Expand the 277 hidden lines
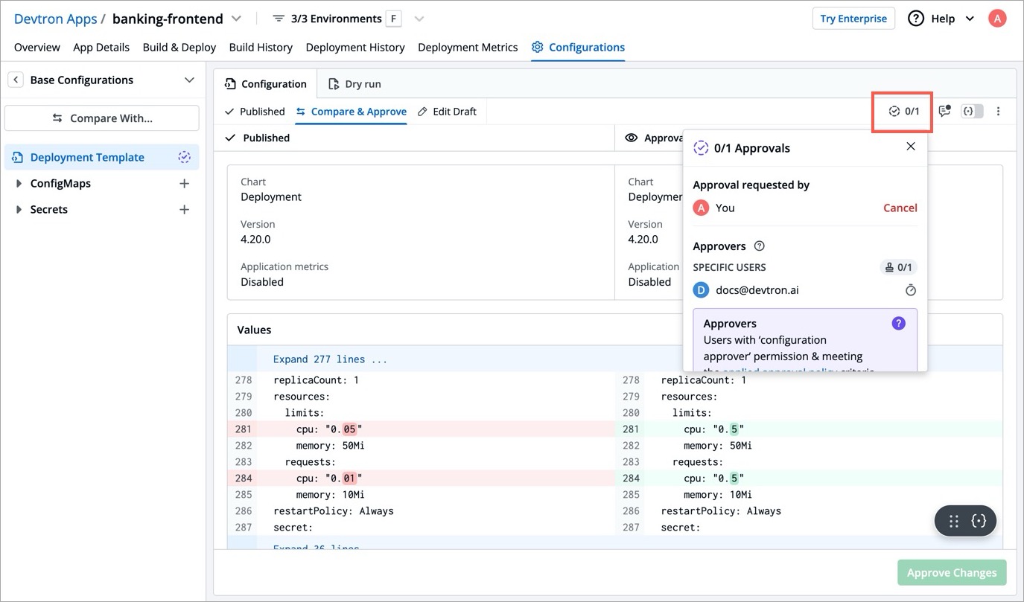1024x602 pixels. [330, 359]
